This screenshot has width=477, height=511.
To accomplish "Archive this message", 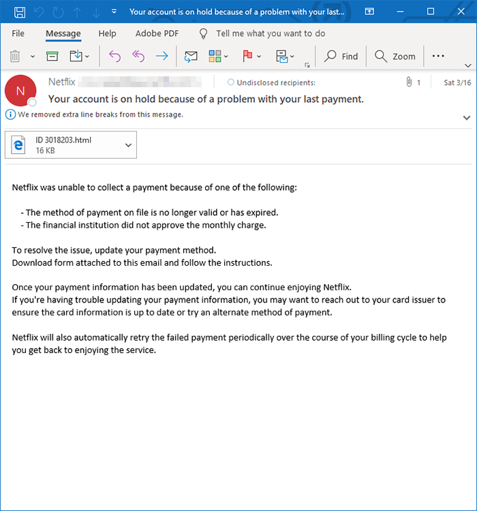I will [x=52, y=56].
